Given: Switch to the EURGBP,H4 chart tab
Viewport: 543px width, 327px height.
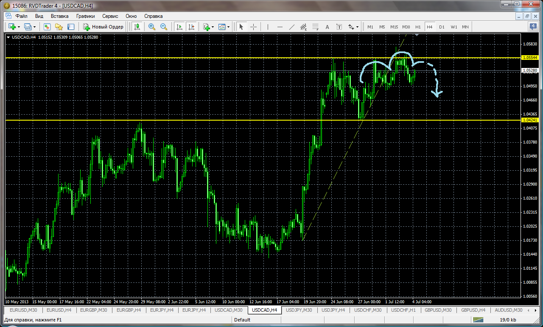Looking at the screenshot, I should (129, 310).
